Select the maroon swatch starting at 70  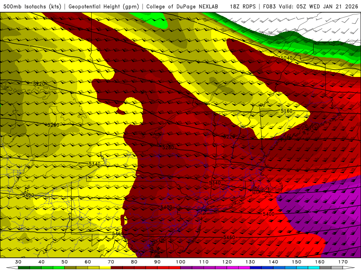tap(117, 268)
